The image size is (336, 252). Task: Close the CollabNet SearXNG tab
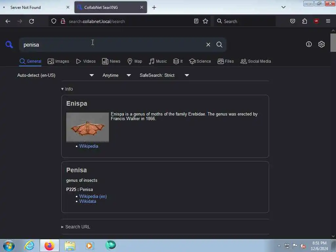coord(142,7)
